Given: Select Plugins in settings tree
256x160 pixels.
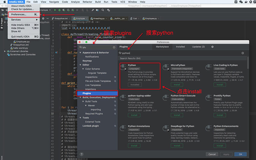Looking at the screenshot, I should point(98,93).
